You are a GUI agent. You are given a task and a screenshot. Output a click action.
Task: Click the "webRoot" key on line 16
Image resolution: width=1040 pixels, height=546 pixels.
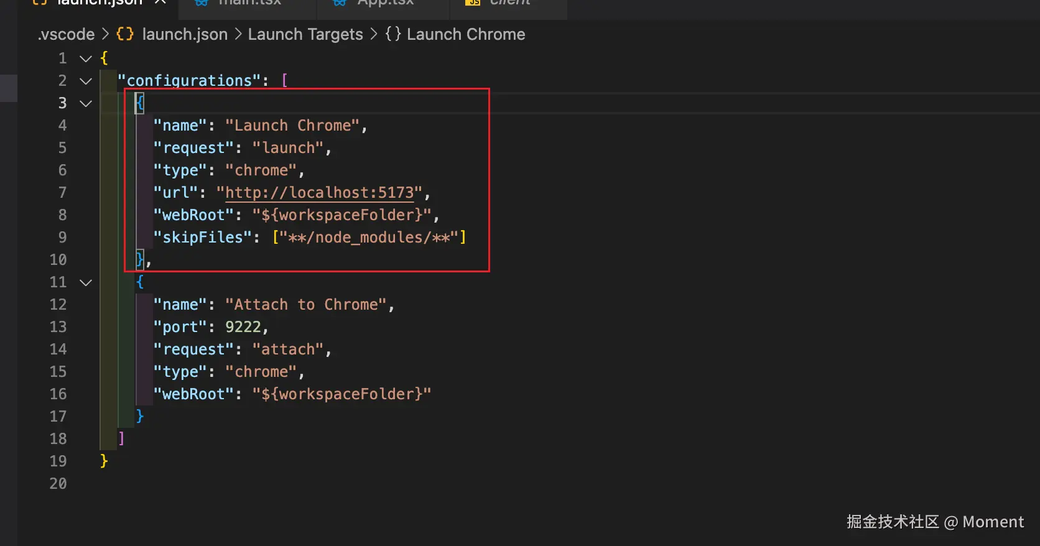[x=193, y=394]
